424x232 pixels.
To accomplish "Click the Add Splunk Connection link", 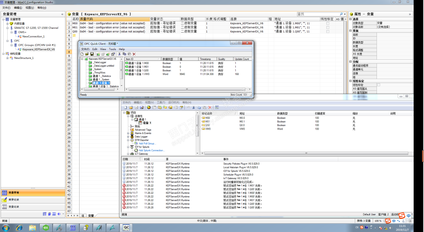I will (152, 150).
